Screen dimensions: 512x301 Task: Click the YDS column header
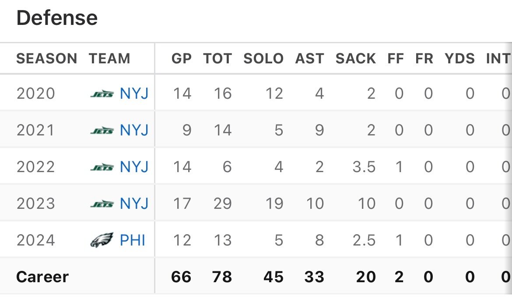pos(459,59)
